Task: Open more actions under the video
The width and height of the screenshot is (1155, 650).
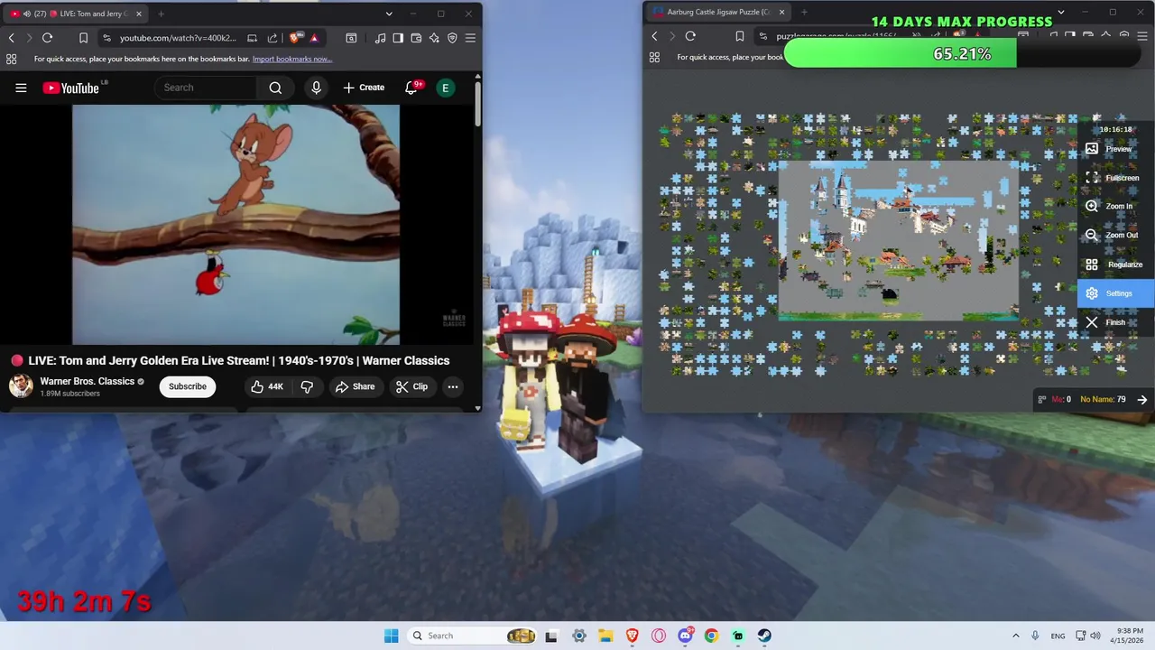Action: coord(453,386)
